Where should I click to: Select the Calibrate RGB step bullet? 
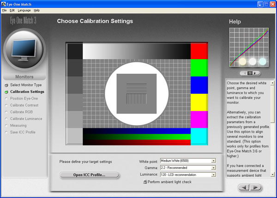point(6,112)
